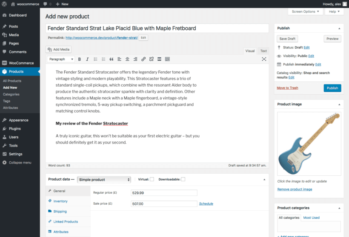Open the woocommerce site home link
Screen dimensions: 349x237
pos(25,4)
